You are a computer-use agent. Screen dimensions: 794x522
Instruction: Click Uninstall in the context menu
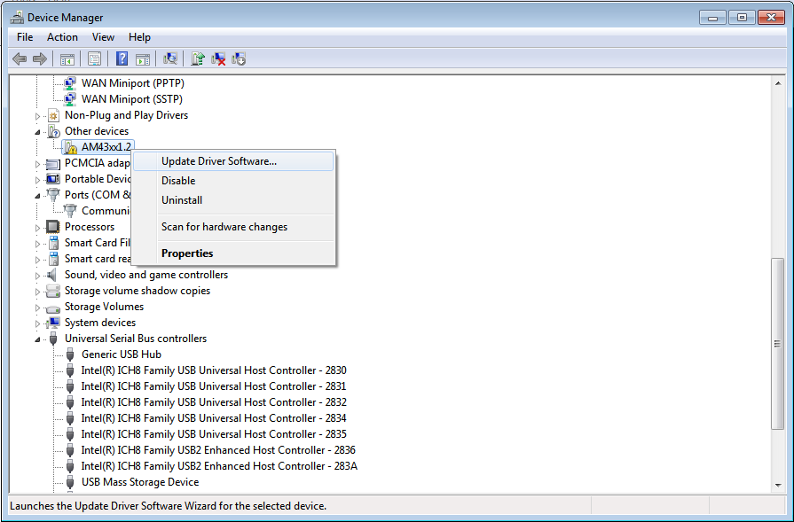[182, 200]
